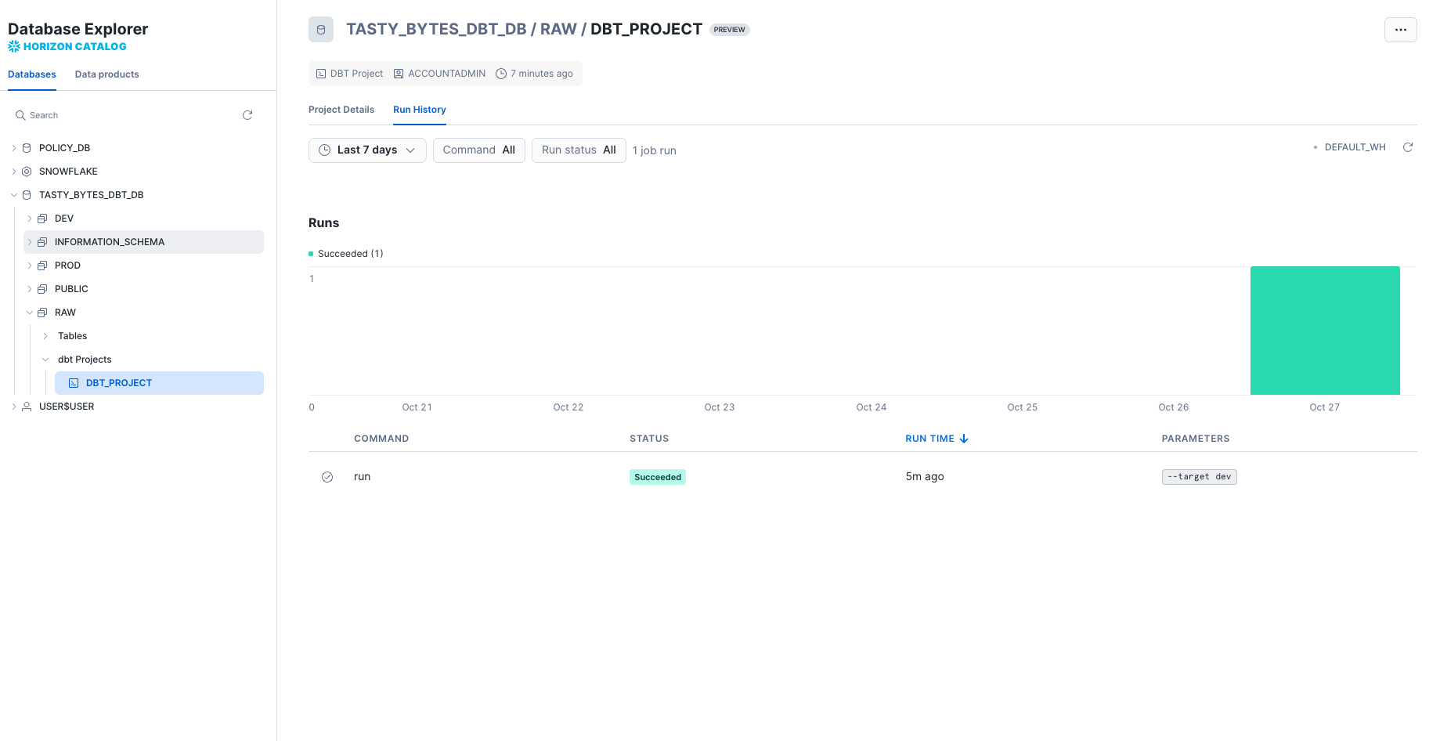The image size is (1440, 741).
Task: Click the success check icon on the run row
Action: tap(327, 476)
